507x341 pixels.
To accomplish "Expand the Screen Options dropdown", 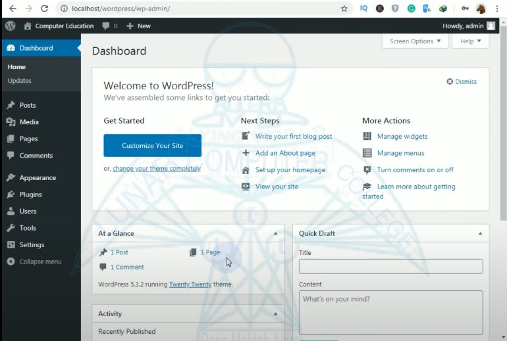I will (415, 41).
